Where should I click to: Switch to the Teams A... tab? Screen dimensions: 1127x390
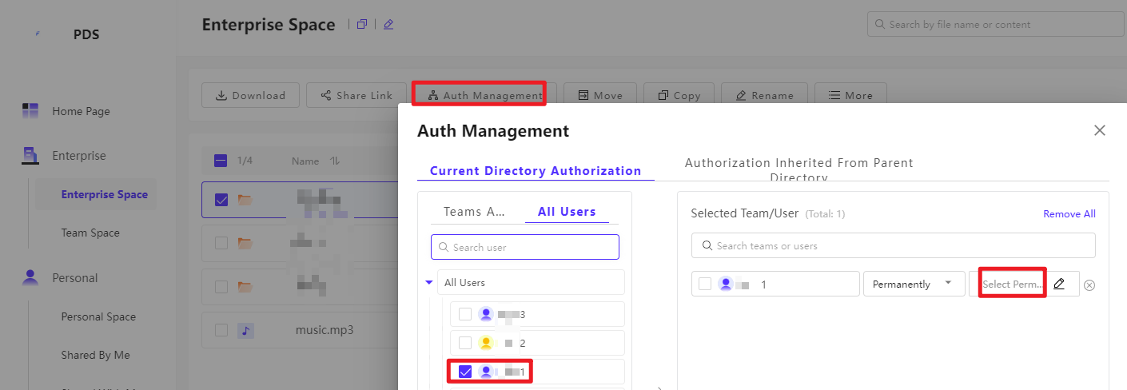475,212
